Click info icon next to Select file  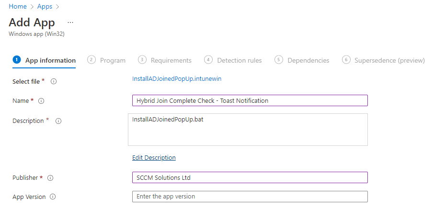click(x=54, y=82)
